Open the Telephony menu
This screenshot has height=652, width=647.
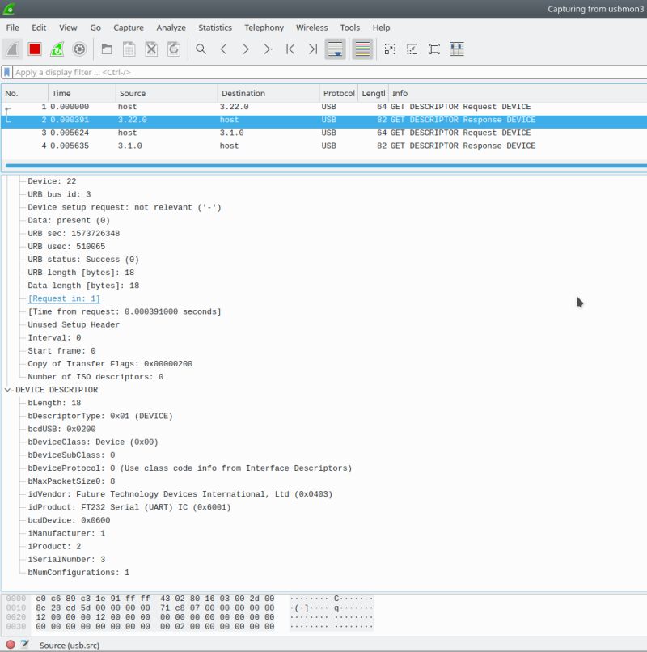[264, 27]
